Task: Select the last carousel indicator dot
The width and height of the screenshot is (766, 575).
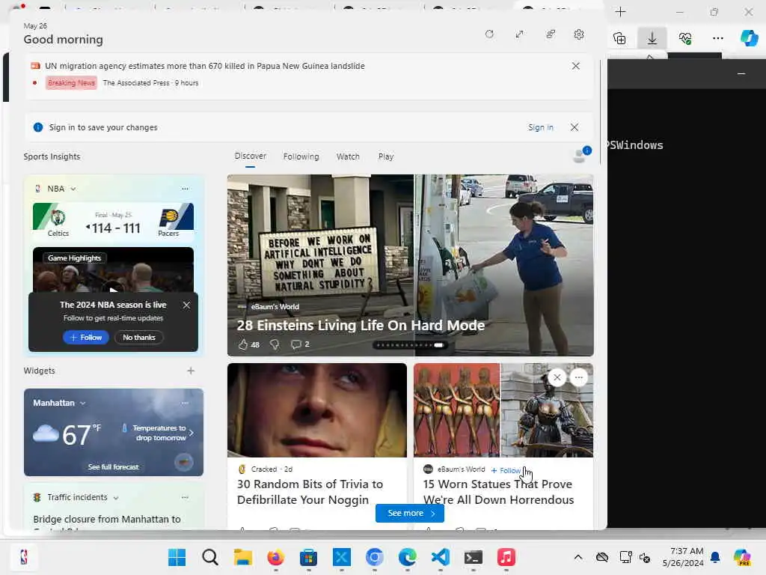Action: pyautogui.click(x=439, y=345)
